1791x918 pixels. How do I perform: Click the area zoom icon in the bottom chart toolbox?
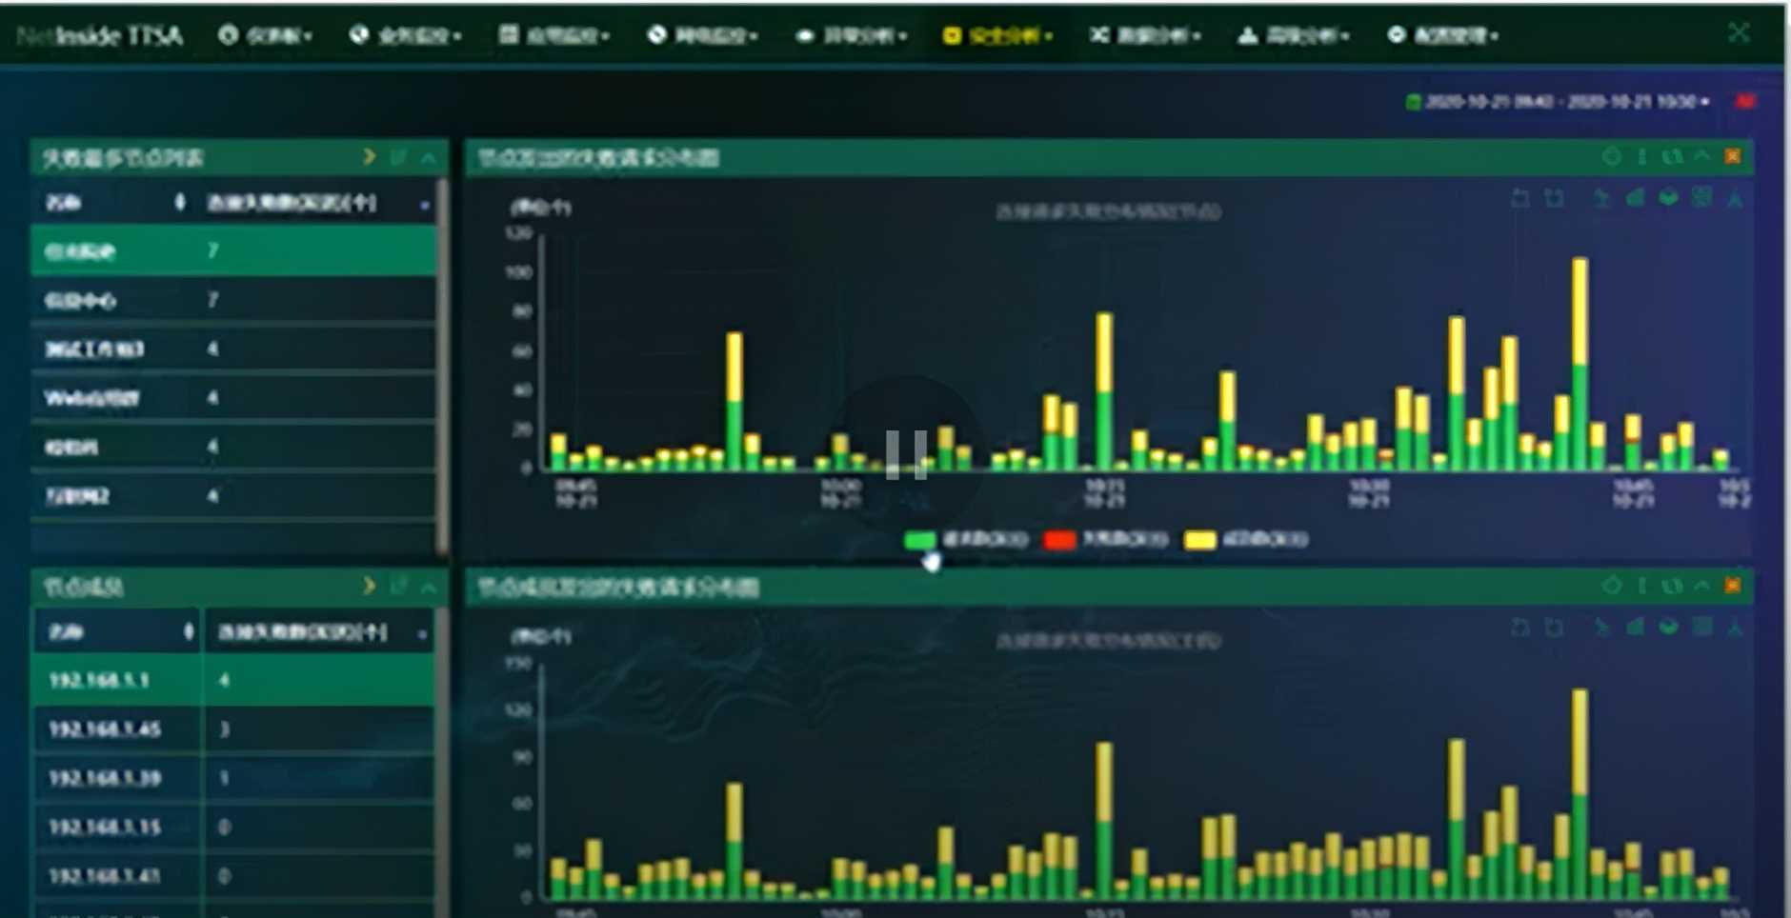coord(1520,627)
